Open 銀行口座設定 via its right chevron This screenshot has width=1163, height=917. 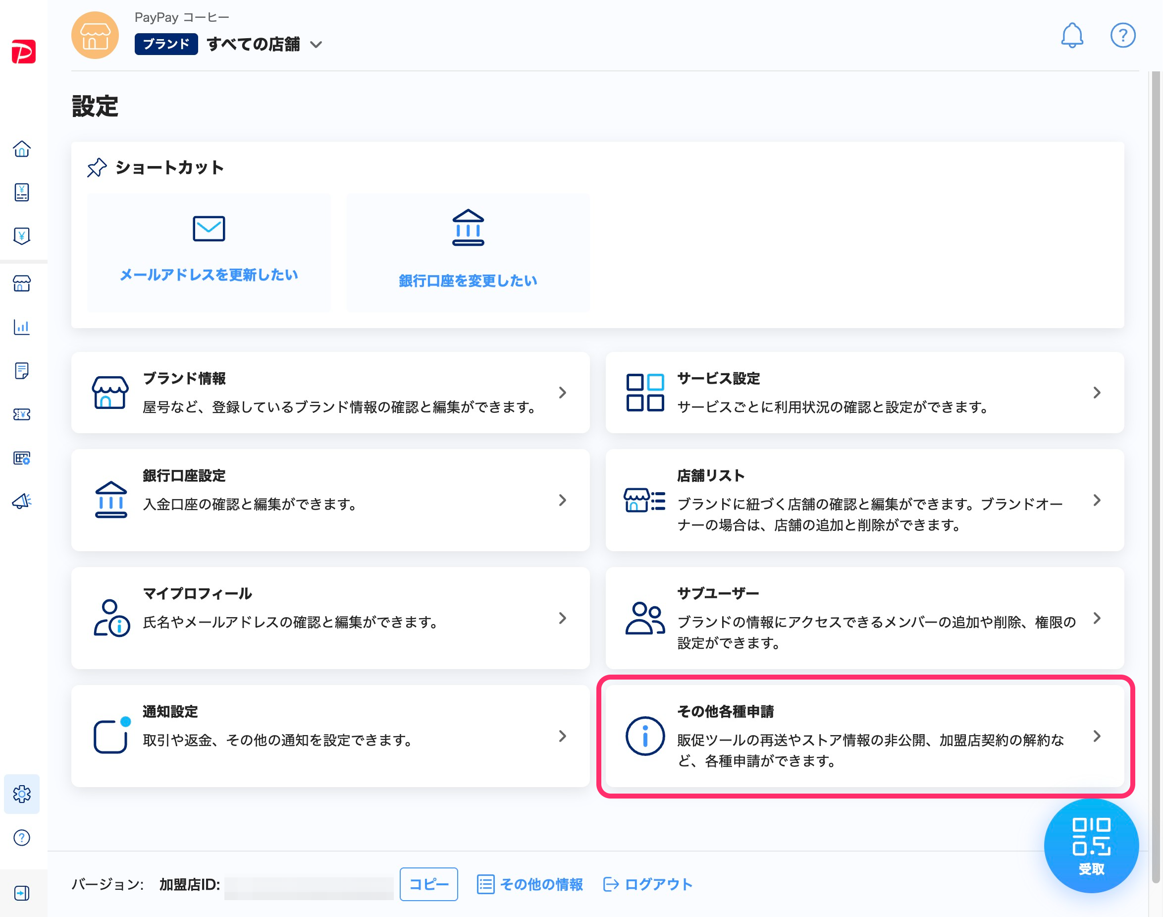click(x=562, y=500)
